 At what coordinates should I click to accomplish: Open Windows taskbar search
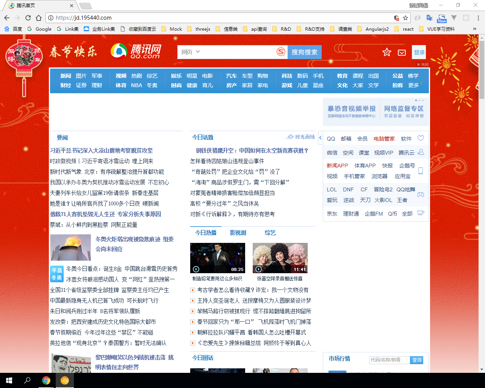coord(27,380)
